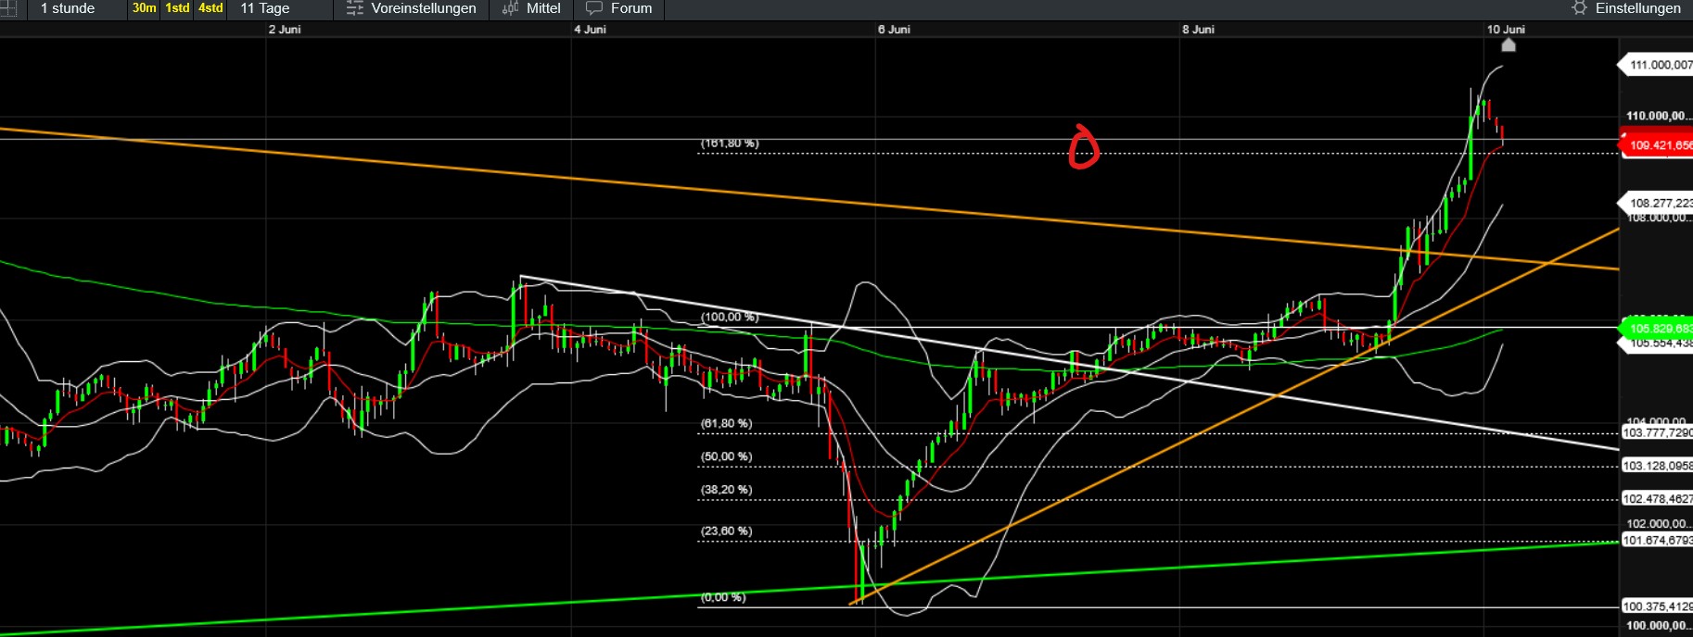The height and width of the screenshot is (637, 1693).
Task: Click the 100.375 Fibonacci price value
Action: (x=1657, y=606)
